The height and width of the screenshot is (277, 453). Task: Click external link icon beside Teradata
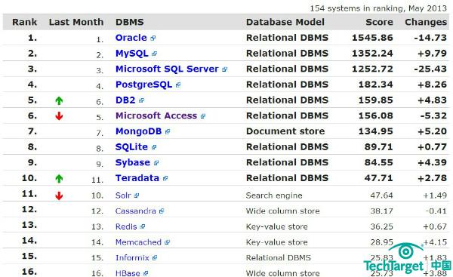coord(165,179)
